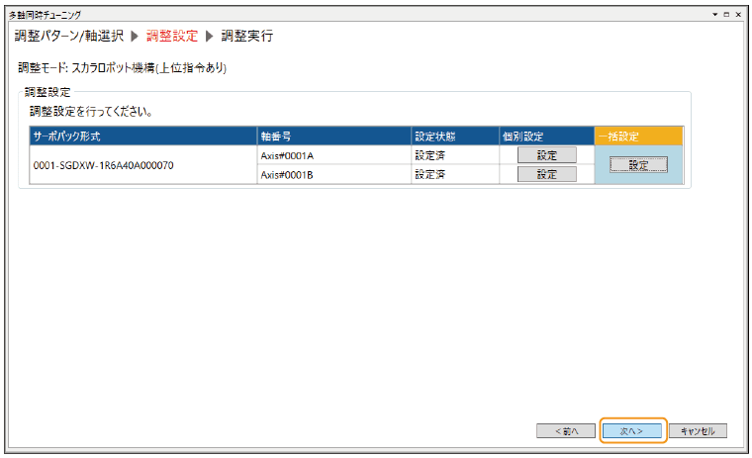Click the 一括設定 設定 button
This screenshot has height=458, width=752.
tap(638, 165)
